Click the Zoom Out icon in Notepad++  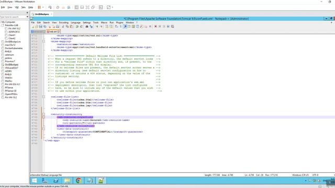tap(102, 27)
